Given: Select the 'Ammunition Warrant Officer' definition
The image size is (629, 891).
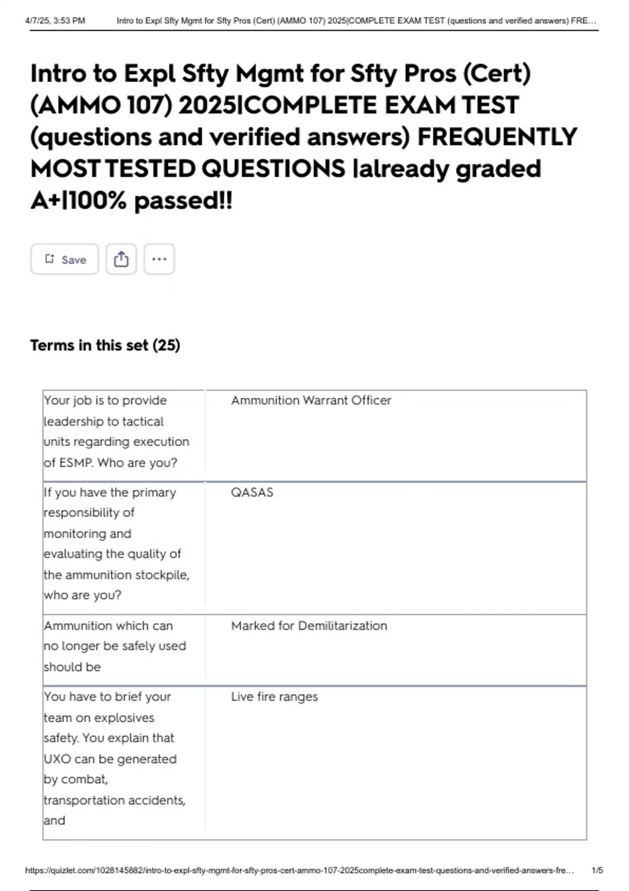Looking at the screenshot, I should pyautogui.click(x=311, y=400).
